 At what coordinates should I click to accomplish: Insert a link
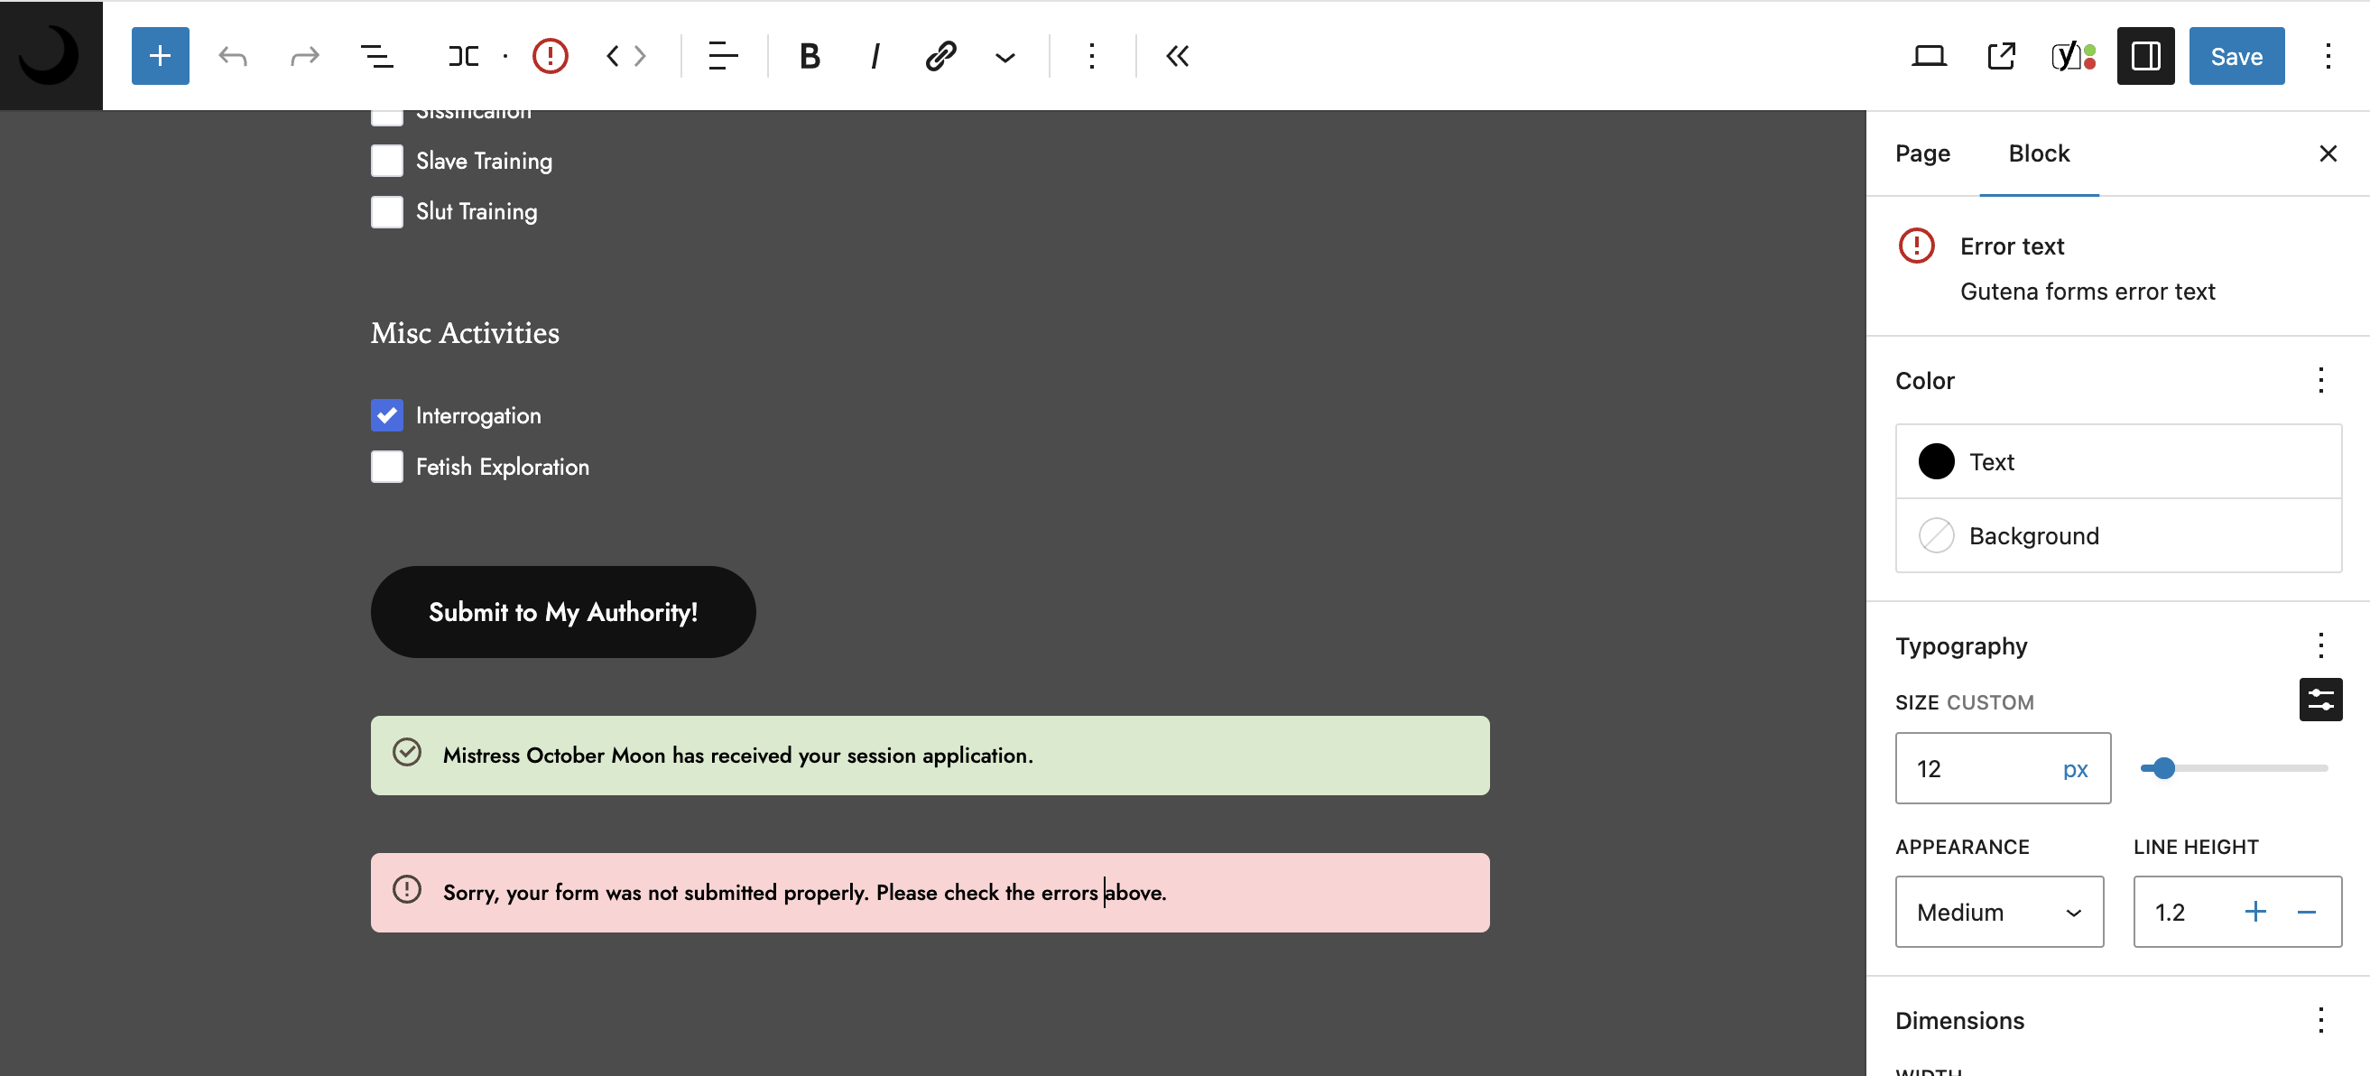tap(940, 56)
